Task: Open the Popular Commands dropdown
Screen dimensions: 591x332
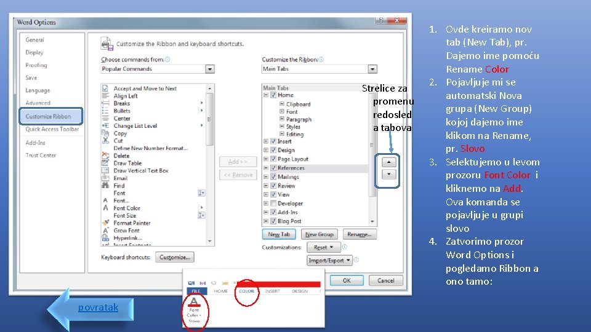Action: pyautogui.click(x=210, y=69)
